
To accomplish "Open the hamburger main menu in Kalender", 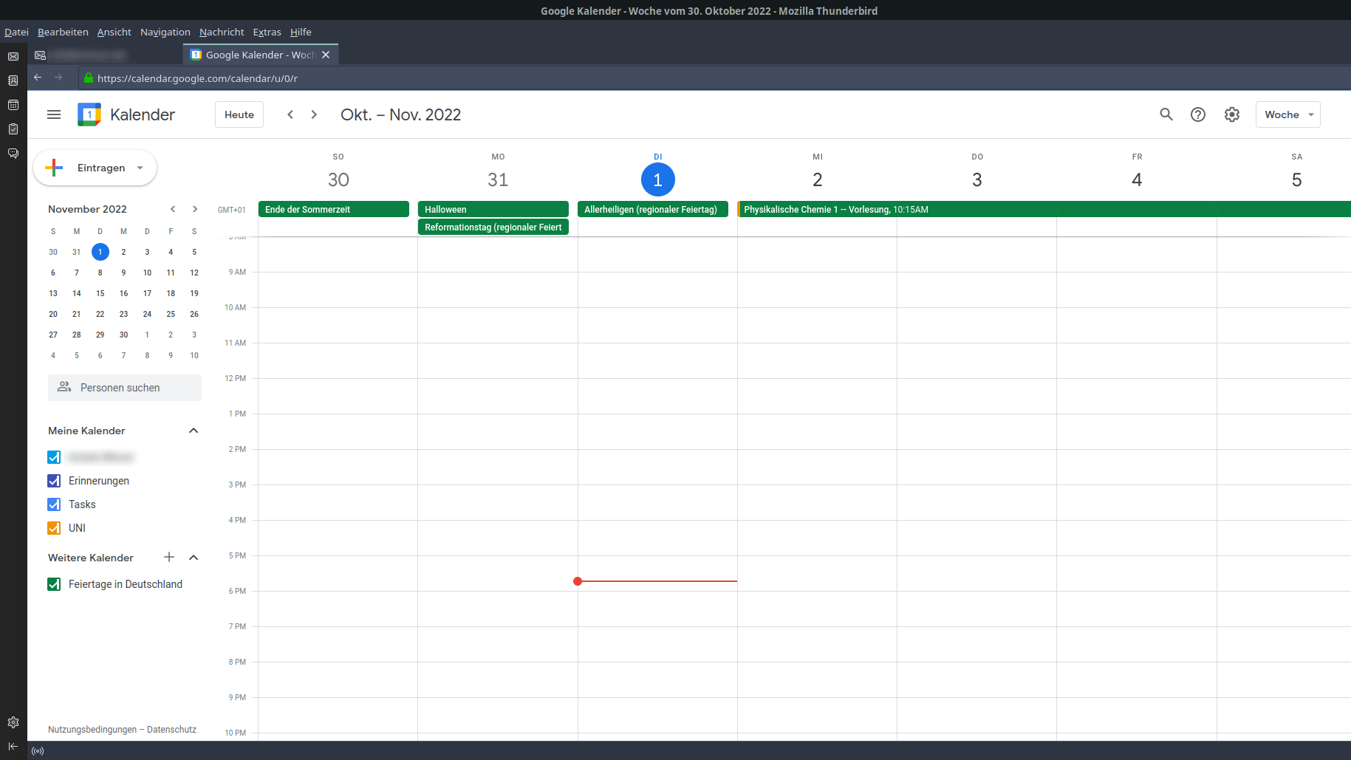I will click(54, 114).
